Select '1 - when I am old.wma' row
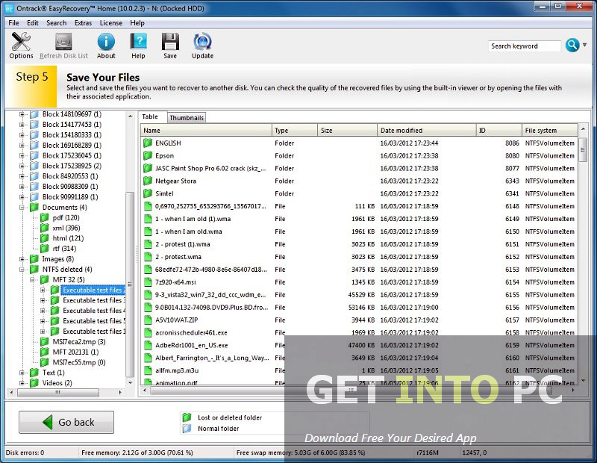 [359, 232]
